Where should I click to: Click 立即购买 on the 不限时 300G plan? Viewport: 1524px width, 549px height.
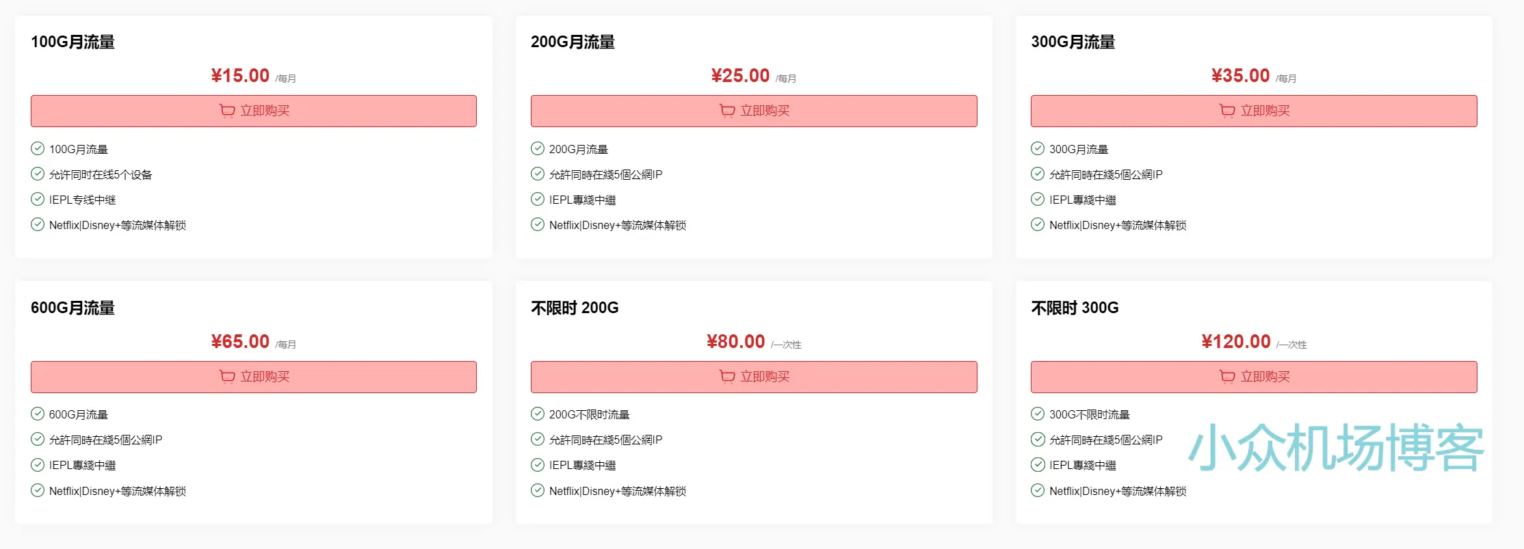click(1254, 376)
